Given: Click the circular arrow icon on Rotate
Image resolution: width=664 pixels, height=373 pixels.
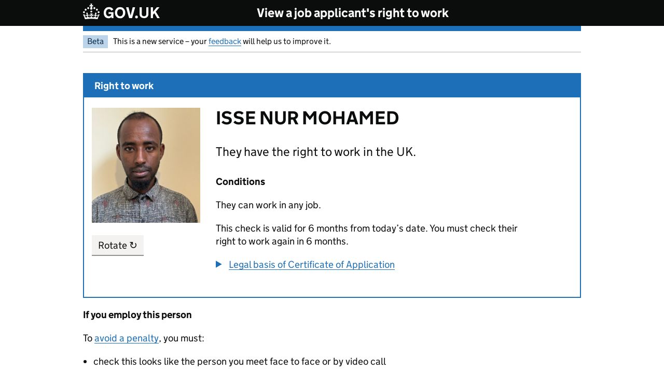Looking at the screenshot, I should click(133, 245).
